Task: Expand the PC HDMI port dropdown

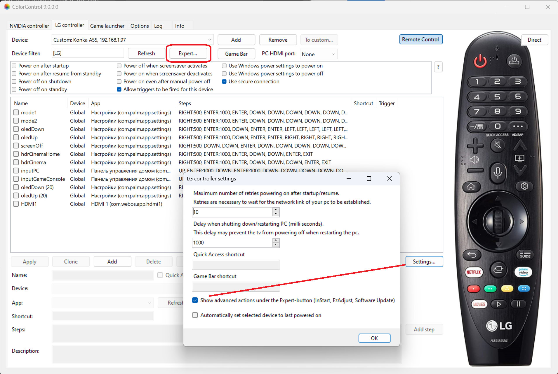Action: (333, 54)
